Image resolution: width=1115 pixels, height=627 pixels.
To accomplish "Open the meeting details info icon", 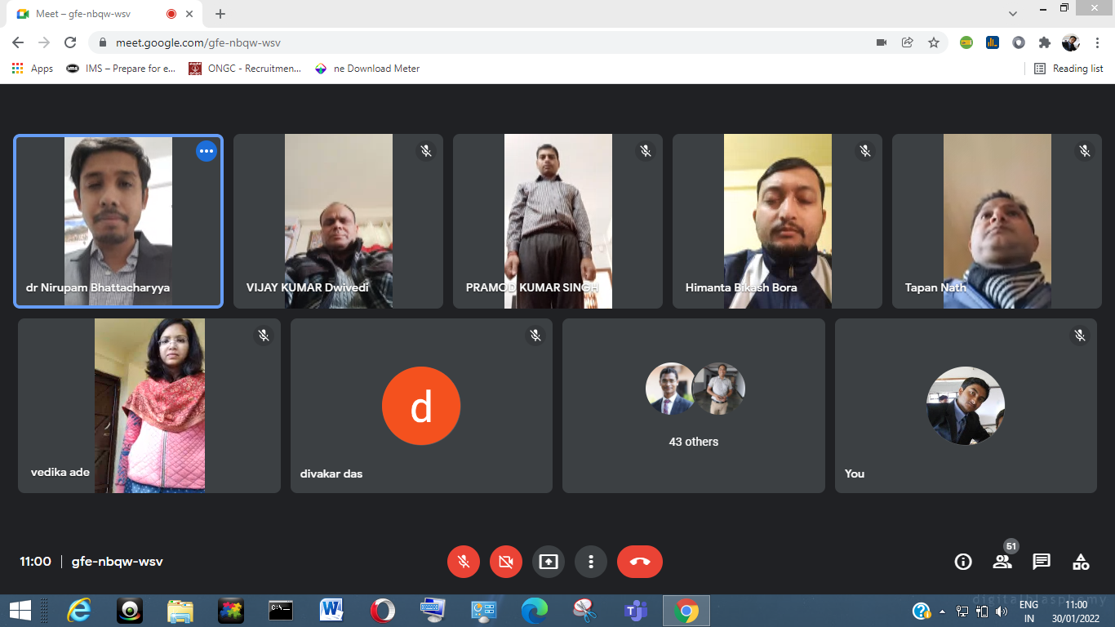I will pyautogui.click(x=963, y=562).
